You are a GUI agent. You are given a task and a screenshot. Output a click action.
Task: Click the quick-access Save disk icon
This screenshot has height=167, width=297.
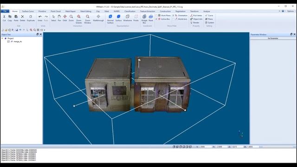[17, 30]
